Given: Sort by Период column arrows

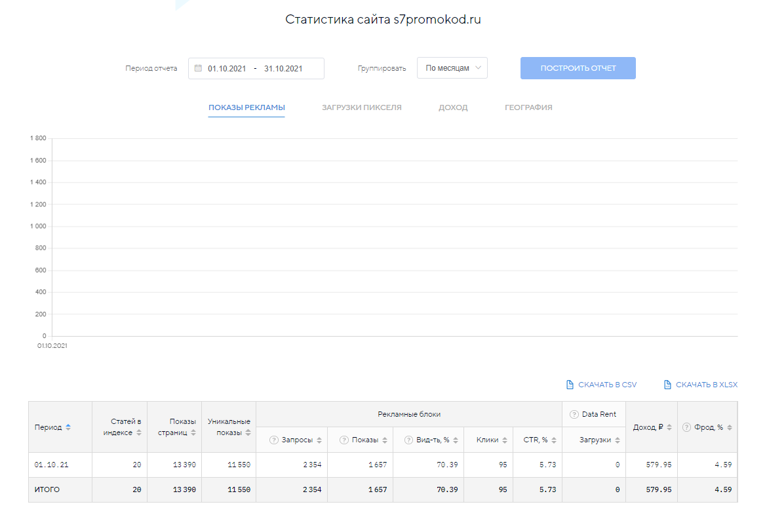Looking at the screenshot, I should (x=68, y=427).
